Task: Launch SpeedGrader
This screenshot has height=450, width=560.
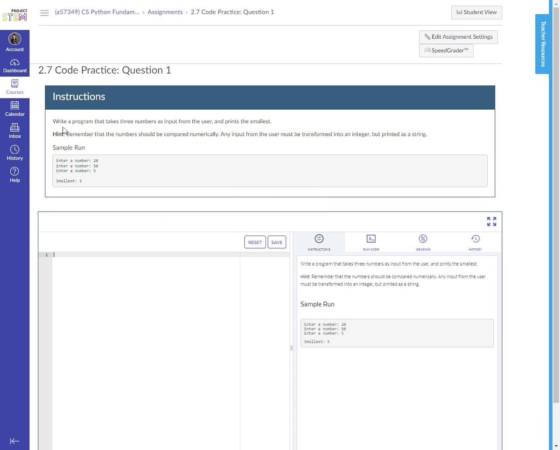Action: [x=446, y=50]
